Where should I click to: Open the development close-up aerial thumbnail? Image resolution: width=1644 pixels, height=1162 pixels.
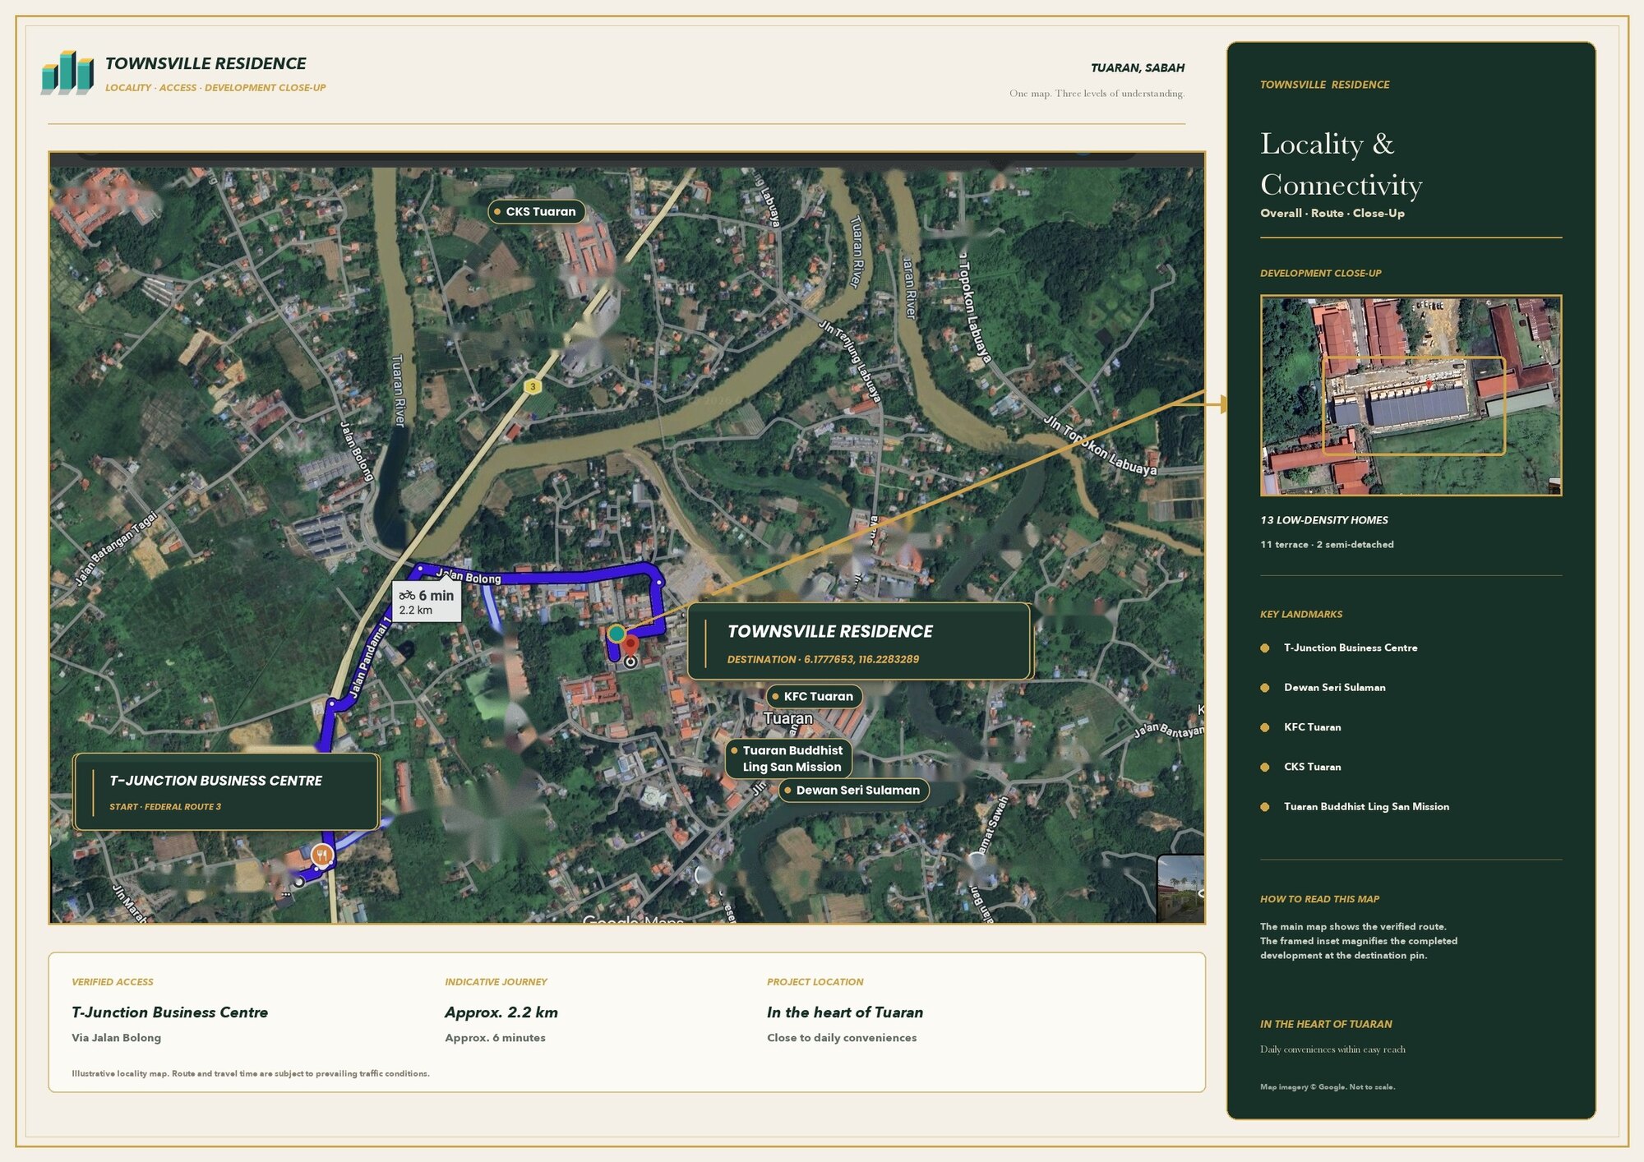coord(1411,395)
